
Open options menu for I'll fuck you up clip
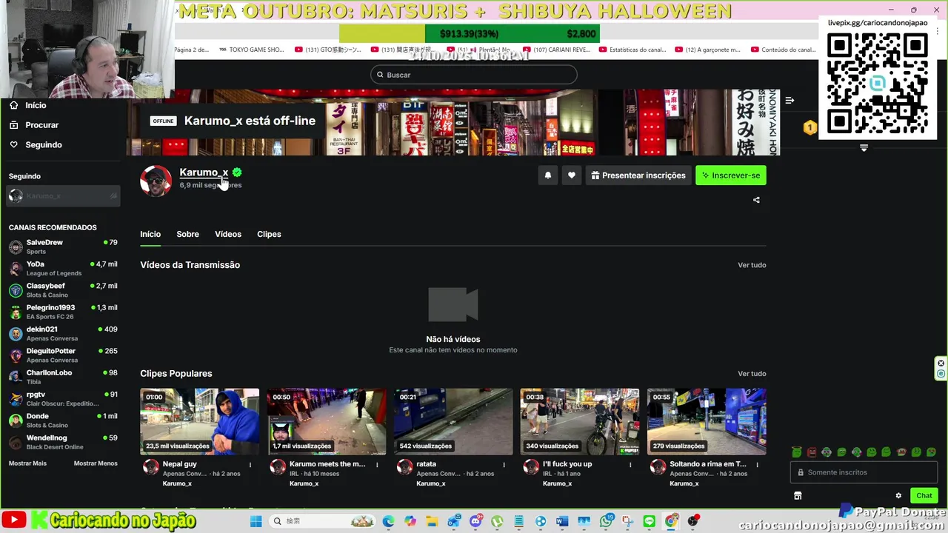[630, 465]
